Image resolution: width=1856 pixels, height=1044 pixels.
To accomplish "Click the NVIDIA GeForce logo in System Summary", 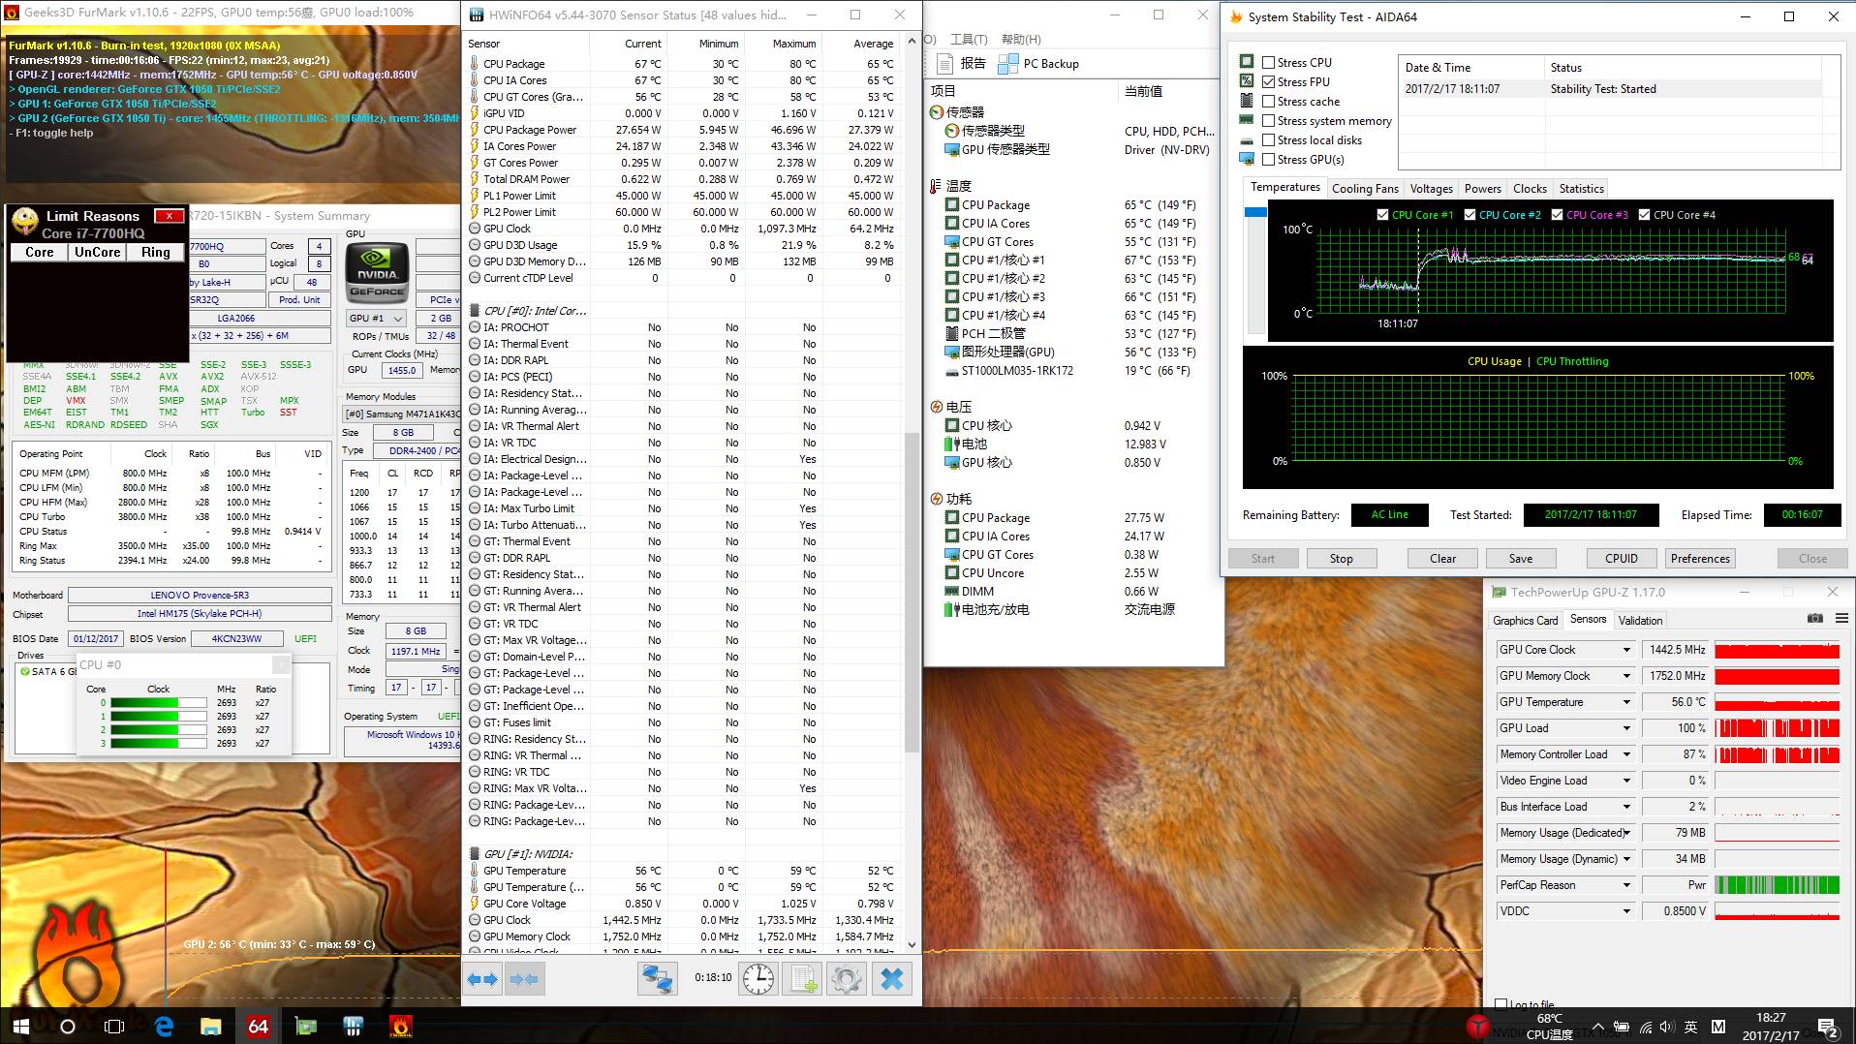I will (377, 273).
